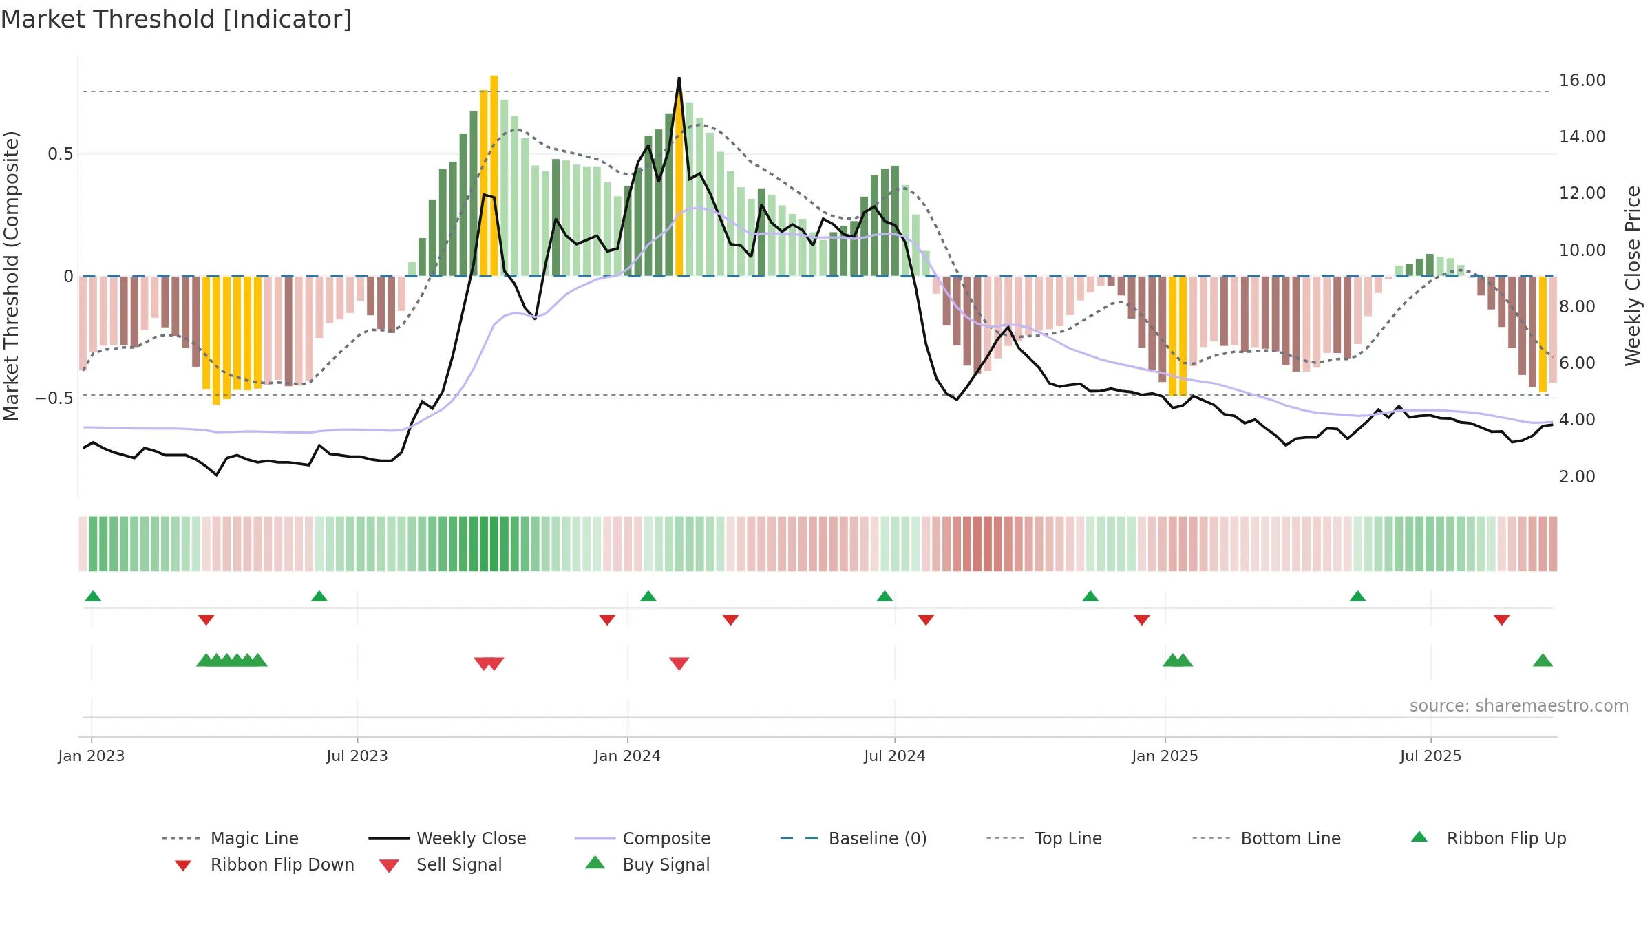1652x929 pixels.
Task: Click the Market Threshold [Indicator] title
Action: point(176,19)
